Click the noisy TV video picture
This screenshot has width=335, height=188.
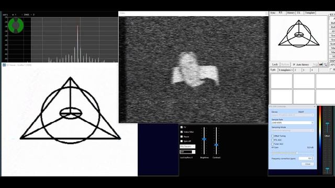194,69
